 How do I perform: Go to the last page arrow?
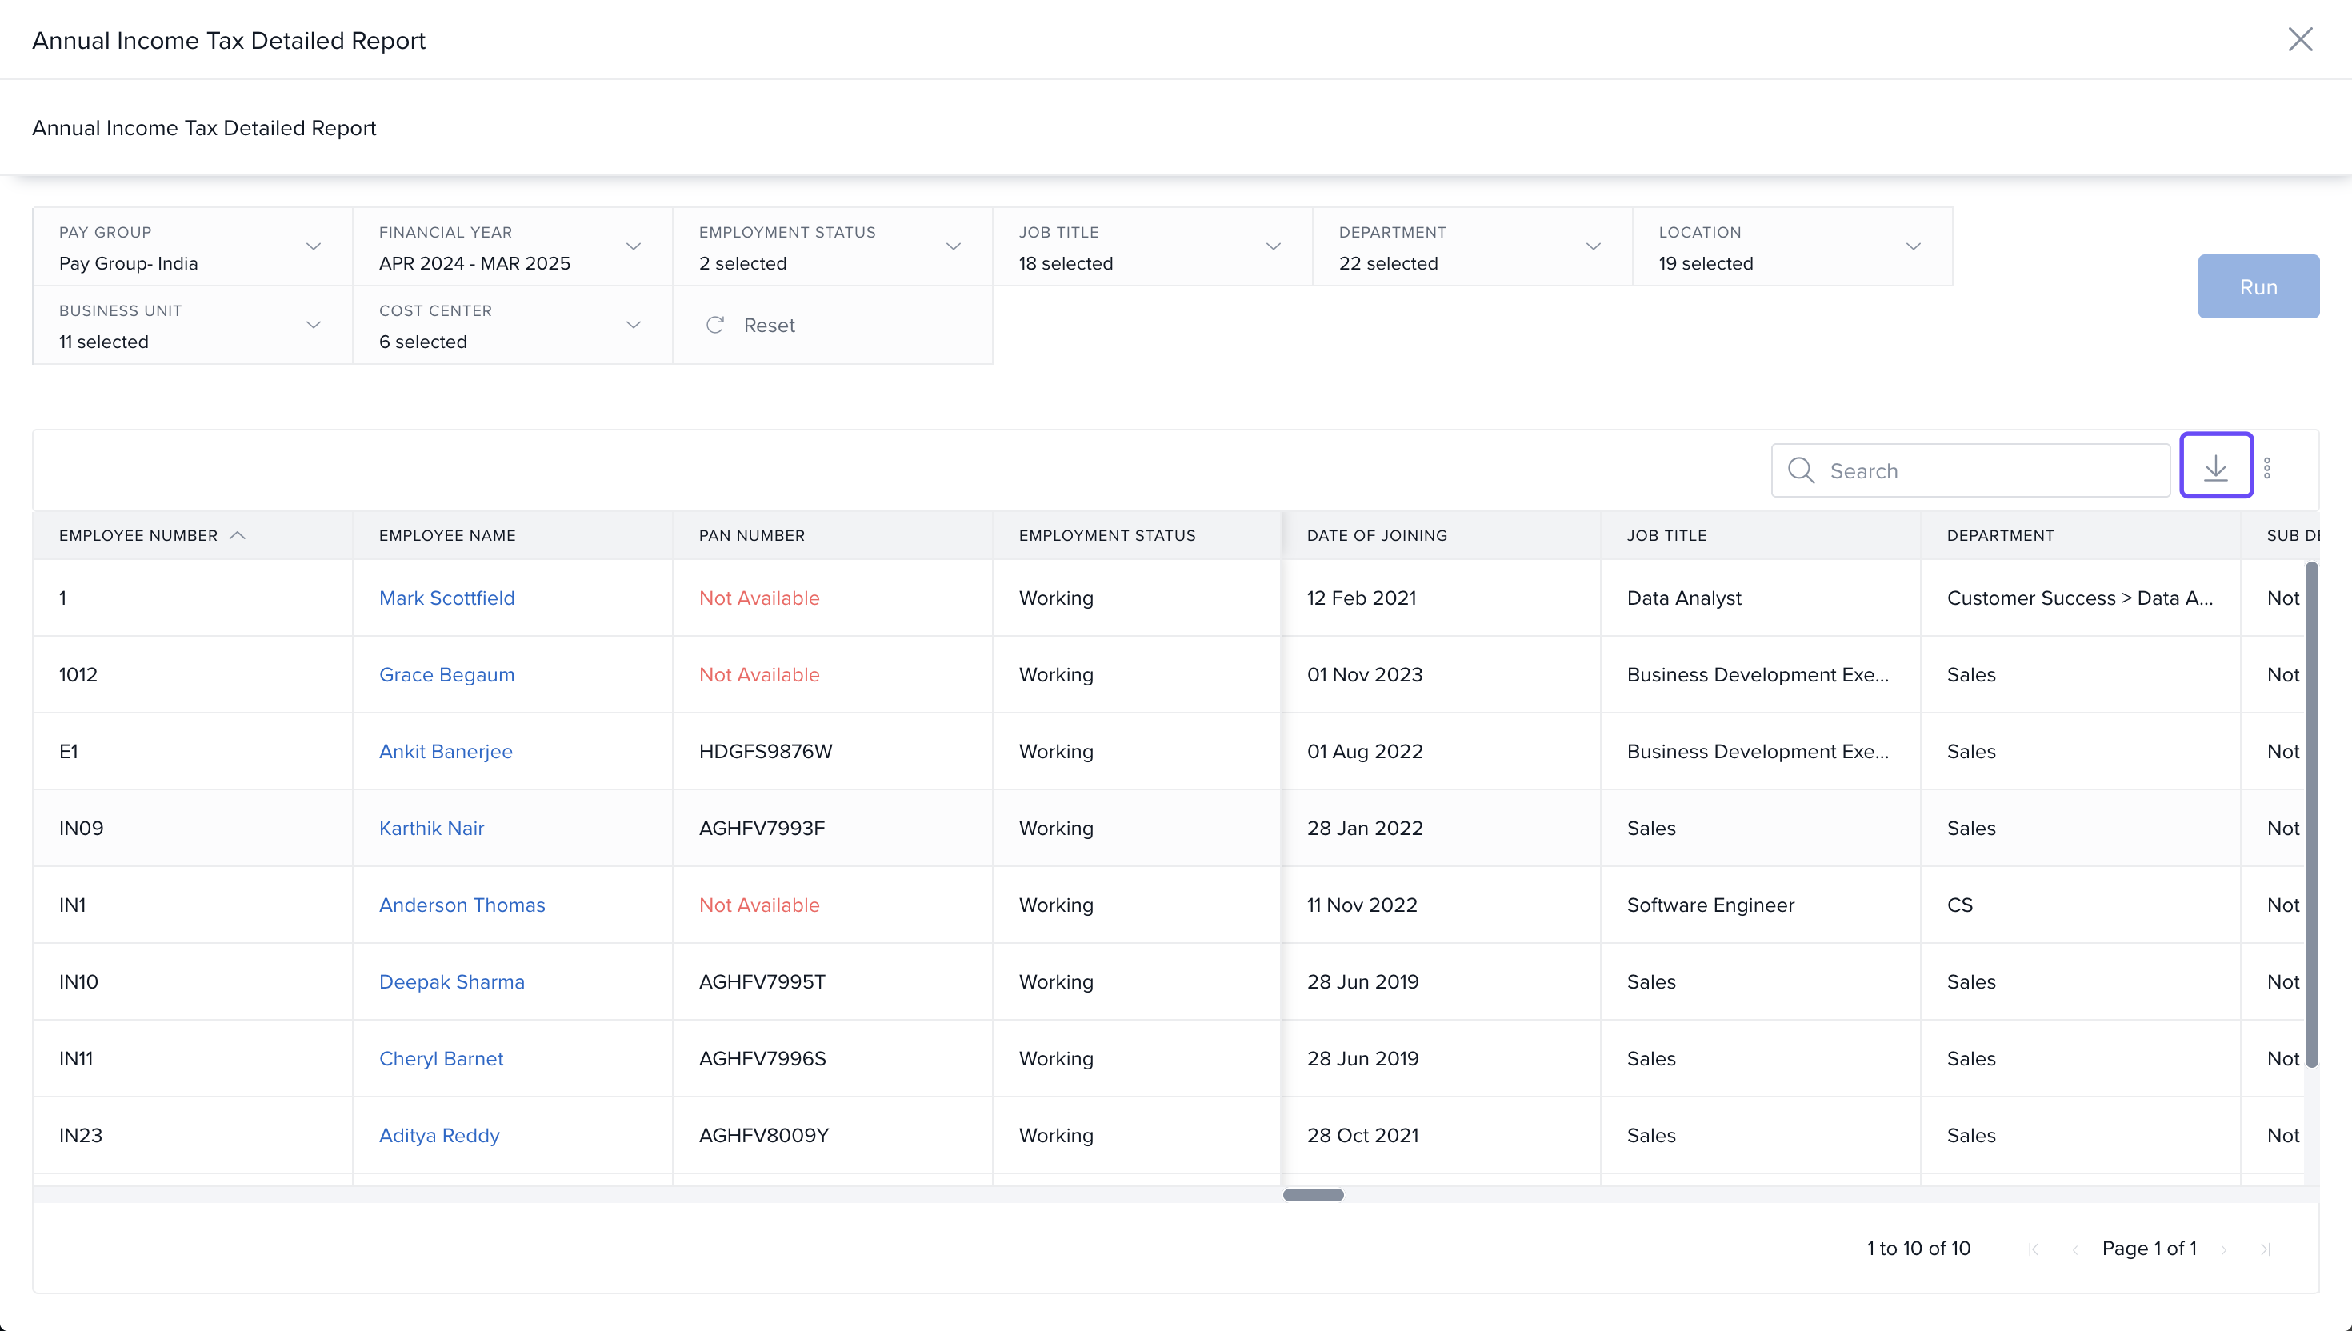click(x=2265, y=1249)
